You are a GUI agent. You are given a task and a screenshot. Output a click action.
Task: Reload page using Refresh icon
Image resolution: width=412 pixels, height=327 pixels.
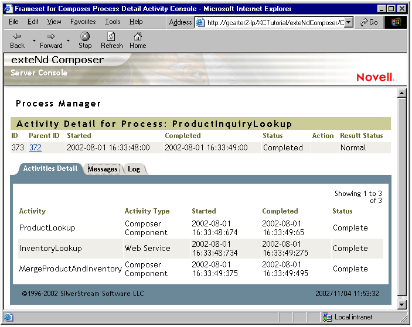(111, 36)
